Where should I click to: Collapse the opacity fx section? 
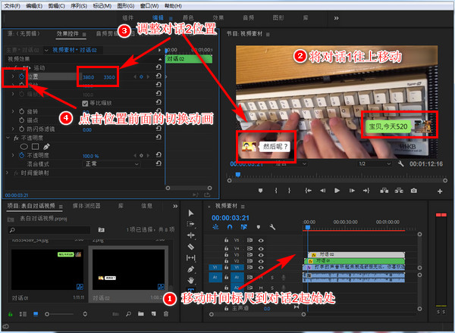click(x=8, y=138)
